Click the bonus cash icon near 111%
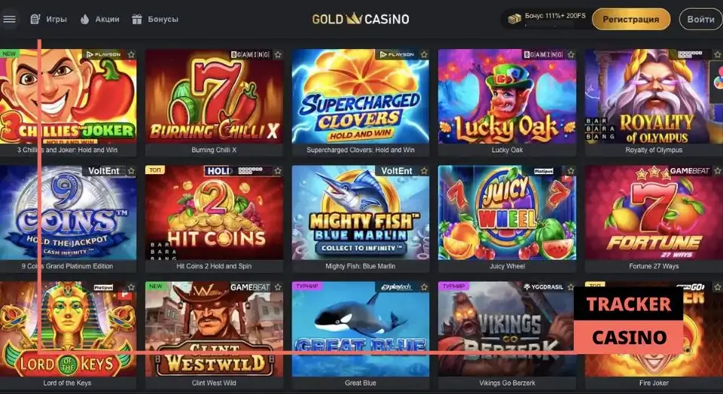Image resolution: width=723 pixels, height=394 pixels. (514, 18)
